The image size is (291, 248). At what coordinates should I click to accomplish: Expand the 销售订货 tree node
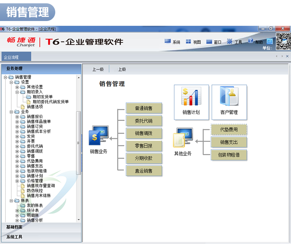(x=17, y=127)
